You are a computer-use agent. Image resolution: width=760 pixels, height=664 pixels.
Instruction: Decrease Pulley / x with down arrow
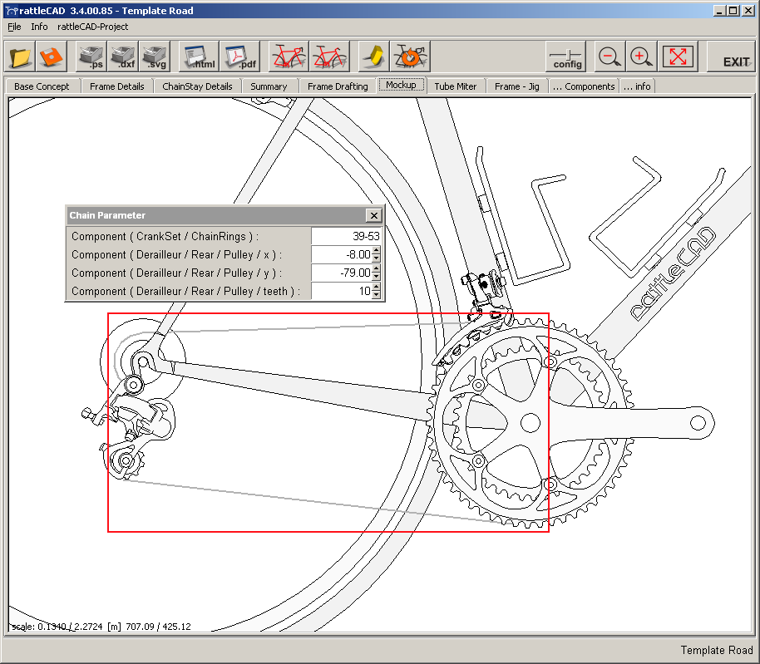coord(376,259)
